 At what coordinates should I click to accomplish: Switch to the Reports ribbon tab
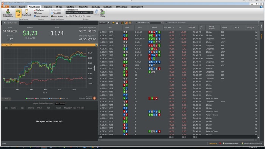pos(22,7)
